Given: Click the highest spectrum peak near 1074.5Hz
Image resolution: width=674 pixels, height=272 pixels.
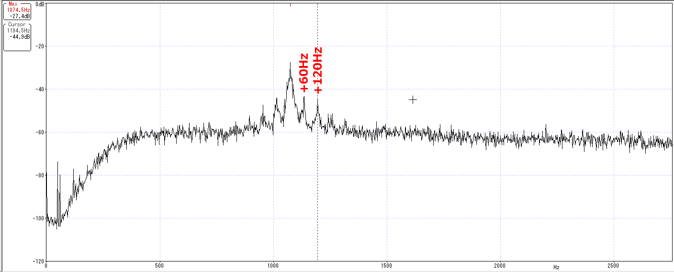Looking at the screenshot, I should click(x=290, y=64).
